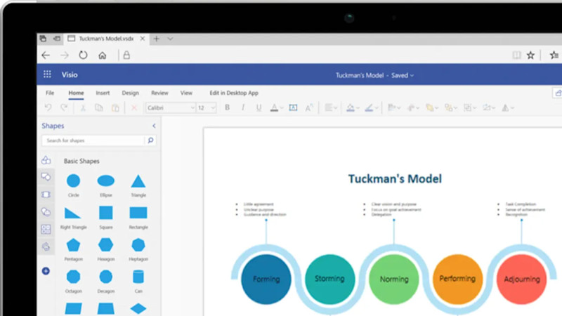This screenshot has height=316, width=562.
Task: Click the browser back arrow
Action: pos(46,55)
